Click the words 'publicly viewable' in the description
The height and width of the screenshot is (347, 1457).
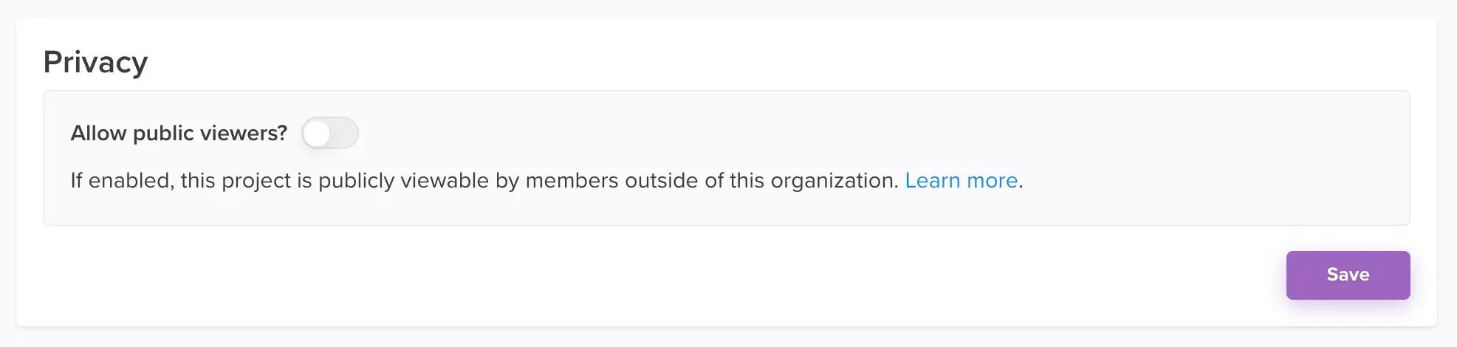pyautogui.click(x=403, y=181)
